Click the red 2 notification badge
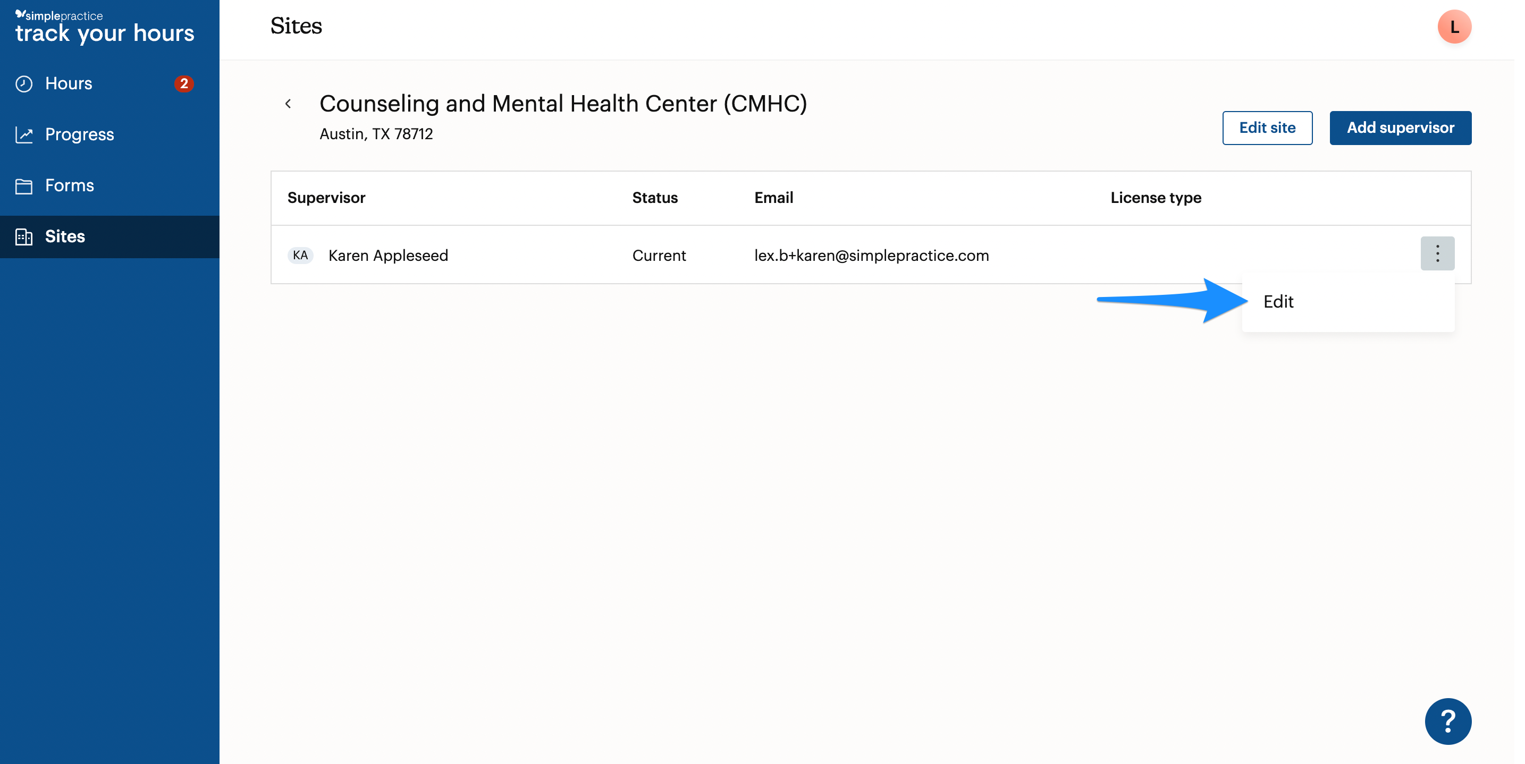This screenshot has height=764, width=1525. (184, 84)
